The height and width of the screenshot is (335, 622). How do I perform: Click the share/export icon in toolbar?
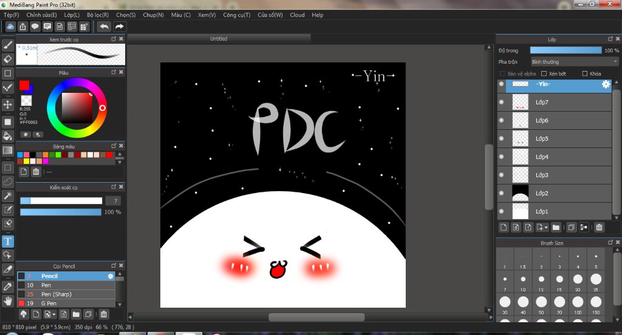coord(22,27)
